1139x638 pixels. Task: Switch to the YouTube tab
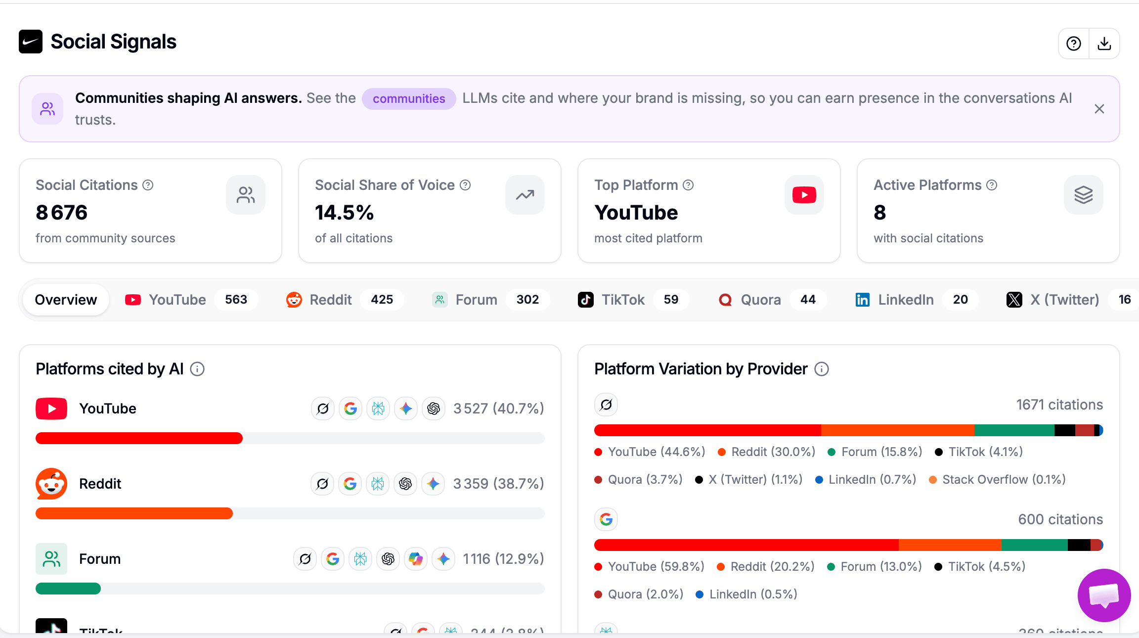click(191, 300)
